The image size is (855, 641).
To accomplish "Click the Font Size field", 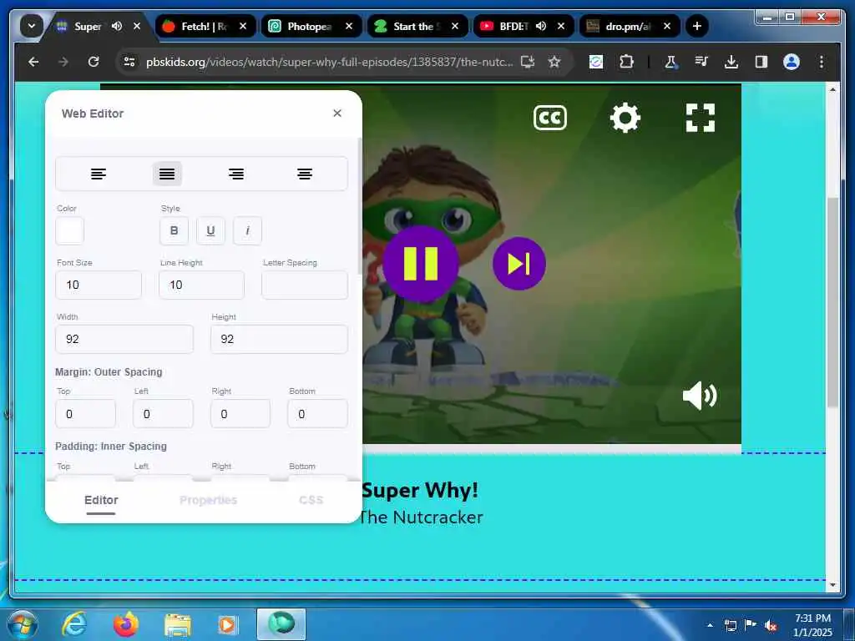I will 99,285.
